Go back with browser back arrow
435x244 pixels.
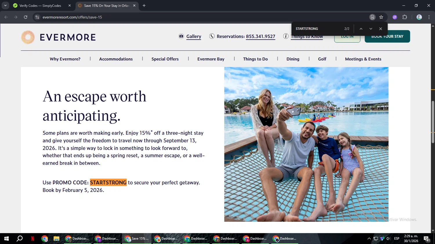[6, 17]
